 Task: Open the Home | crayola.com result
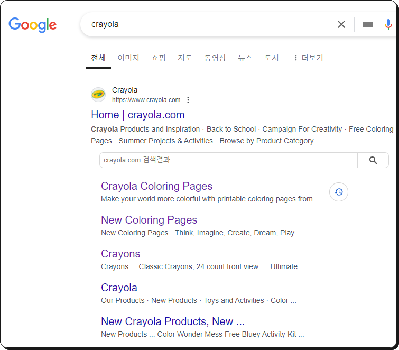[x=137, y=115]
